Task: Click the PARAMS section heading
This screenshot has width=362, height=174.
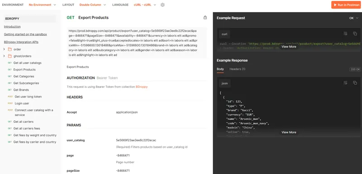Action: tap(74, 125)
